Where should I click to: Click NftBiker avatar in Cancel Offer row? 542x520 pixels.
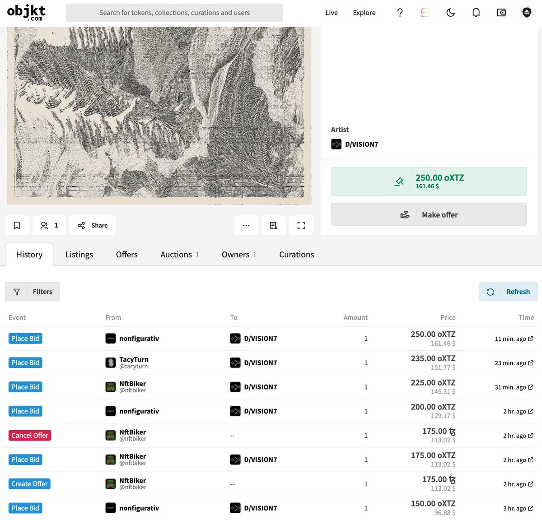coord(111,435)
